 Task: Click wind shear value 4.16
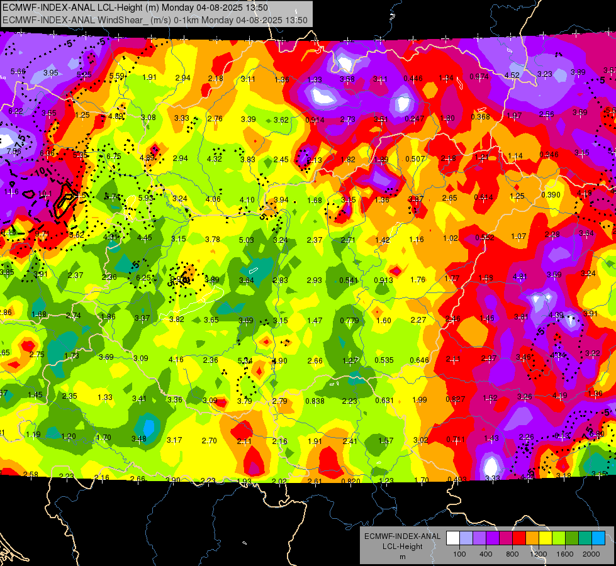[x=176, y=359]
